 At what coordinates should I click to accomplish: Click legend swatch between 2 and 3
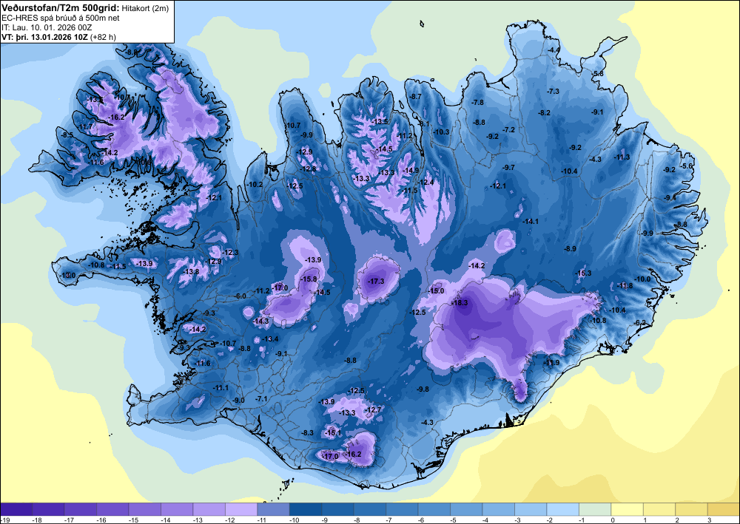pos(691,509)
